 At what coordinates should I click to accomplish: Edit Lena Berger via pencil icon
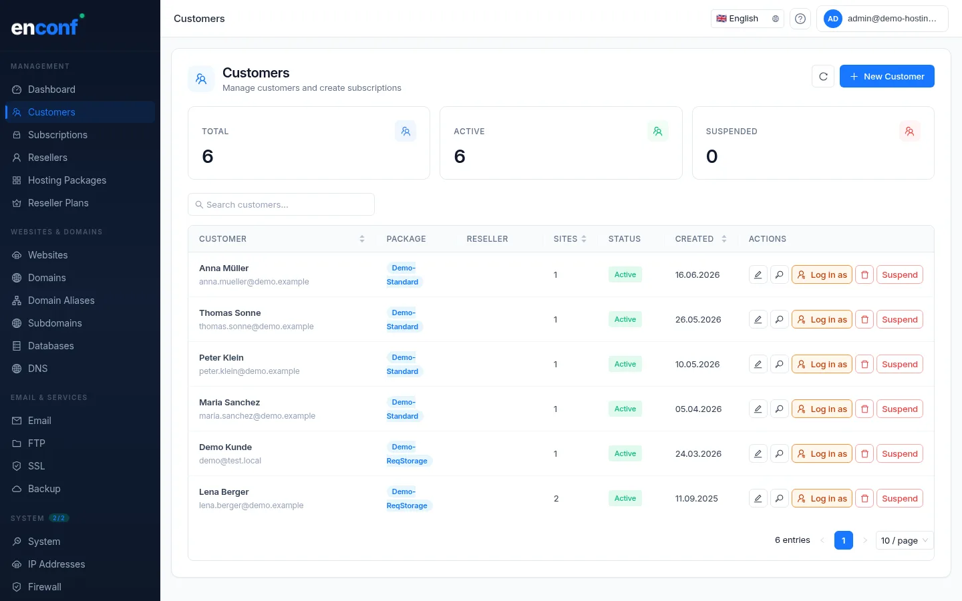pos(758,498)
